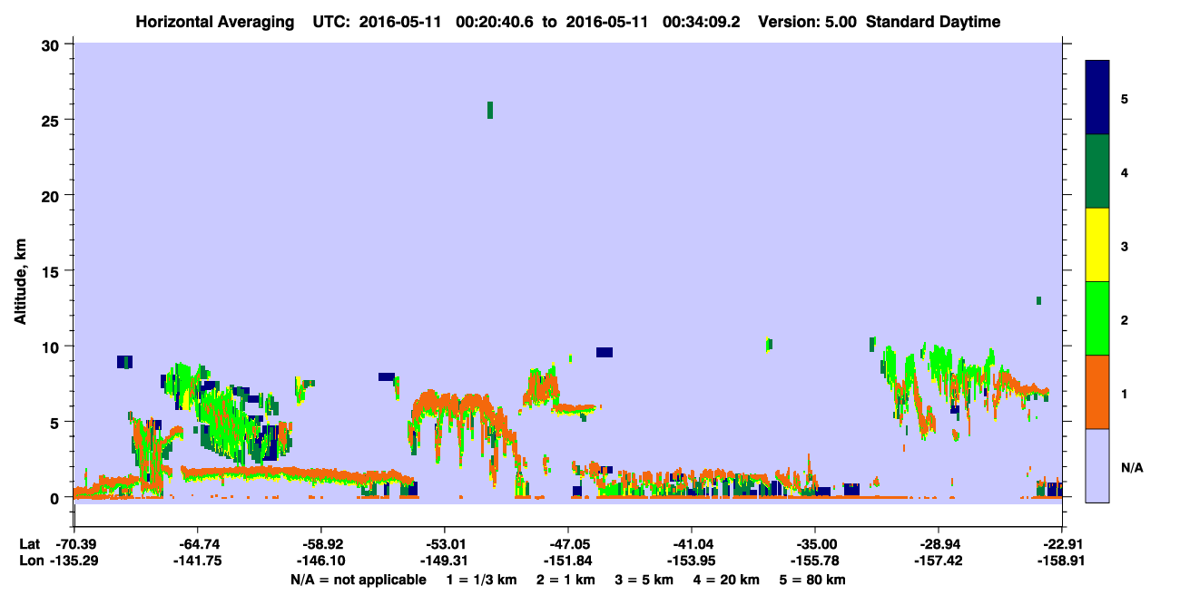This screenshot has width=1180, height=605.
Task: Click the latitude label -22.91
Action: click(x=1061, y=544)
